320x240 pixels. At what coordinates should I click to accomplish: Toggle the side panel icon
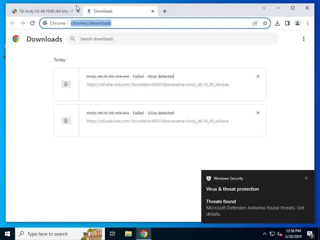tap(287, 23)
